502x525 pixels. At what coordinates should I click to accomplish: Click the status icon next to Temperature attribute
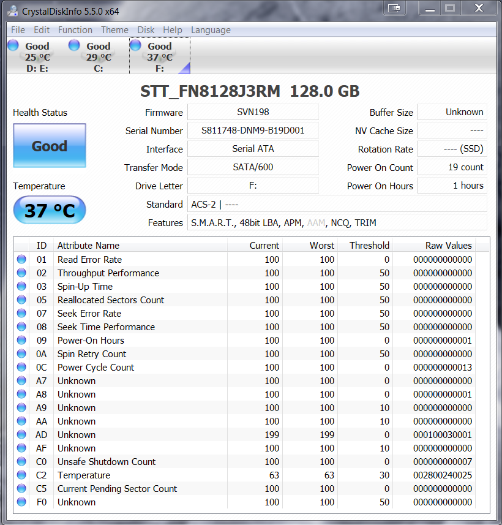point(21,475)
